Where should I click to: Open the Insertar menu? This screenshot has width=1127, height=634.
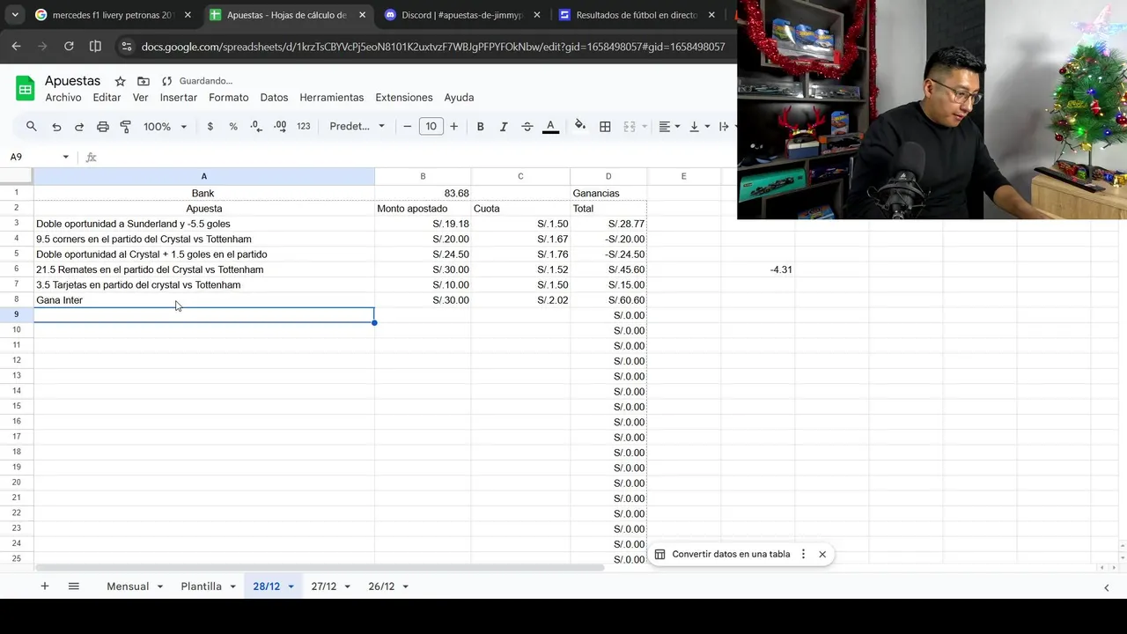tap(179, 98)
